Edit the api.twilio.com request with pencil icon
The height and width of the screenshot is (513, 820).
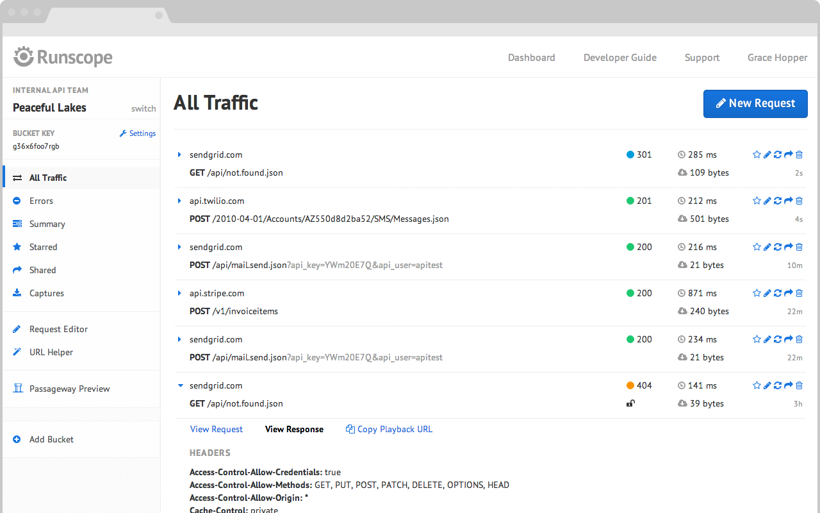pyautogui.click(x=767, y=201)
